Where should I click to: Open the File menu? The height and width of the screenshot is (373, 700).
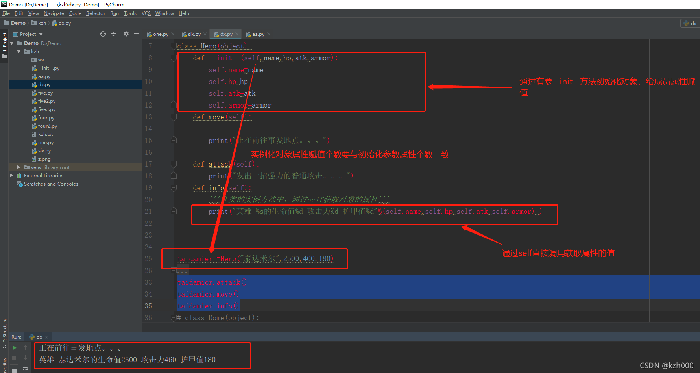6,13
